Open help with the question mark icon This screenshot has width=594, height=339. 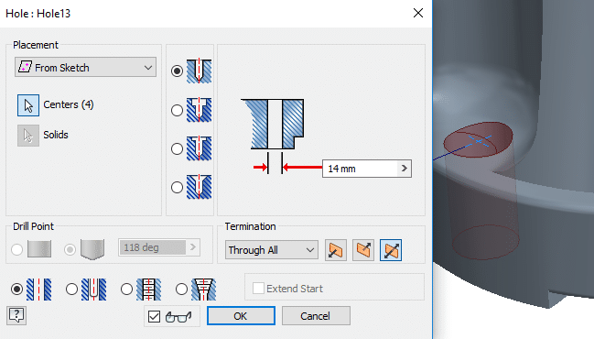coord(16,315)
